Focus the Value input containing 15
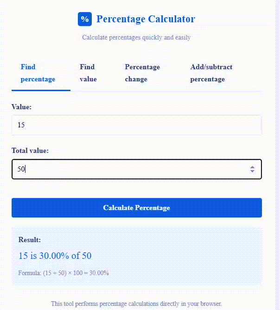This screenshot has height=310, width=280. pyautogui.click(x=137, y=125)
